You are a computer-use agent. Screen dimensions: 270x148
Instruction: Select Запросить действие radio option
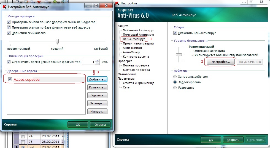coord(175,77)
